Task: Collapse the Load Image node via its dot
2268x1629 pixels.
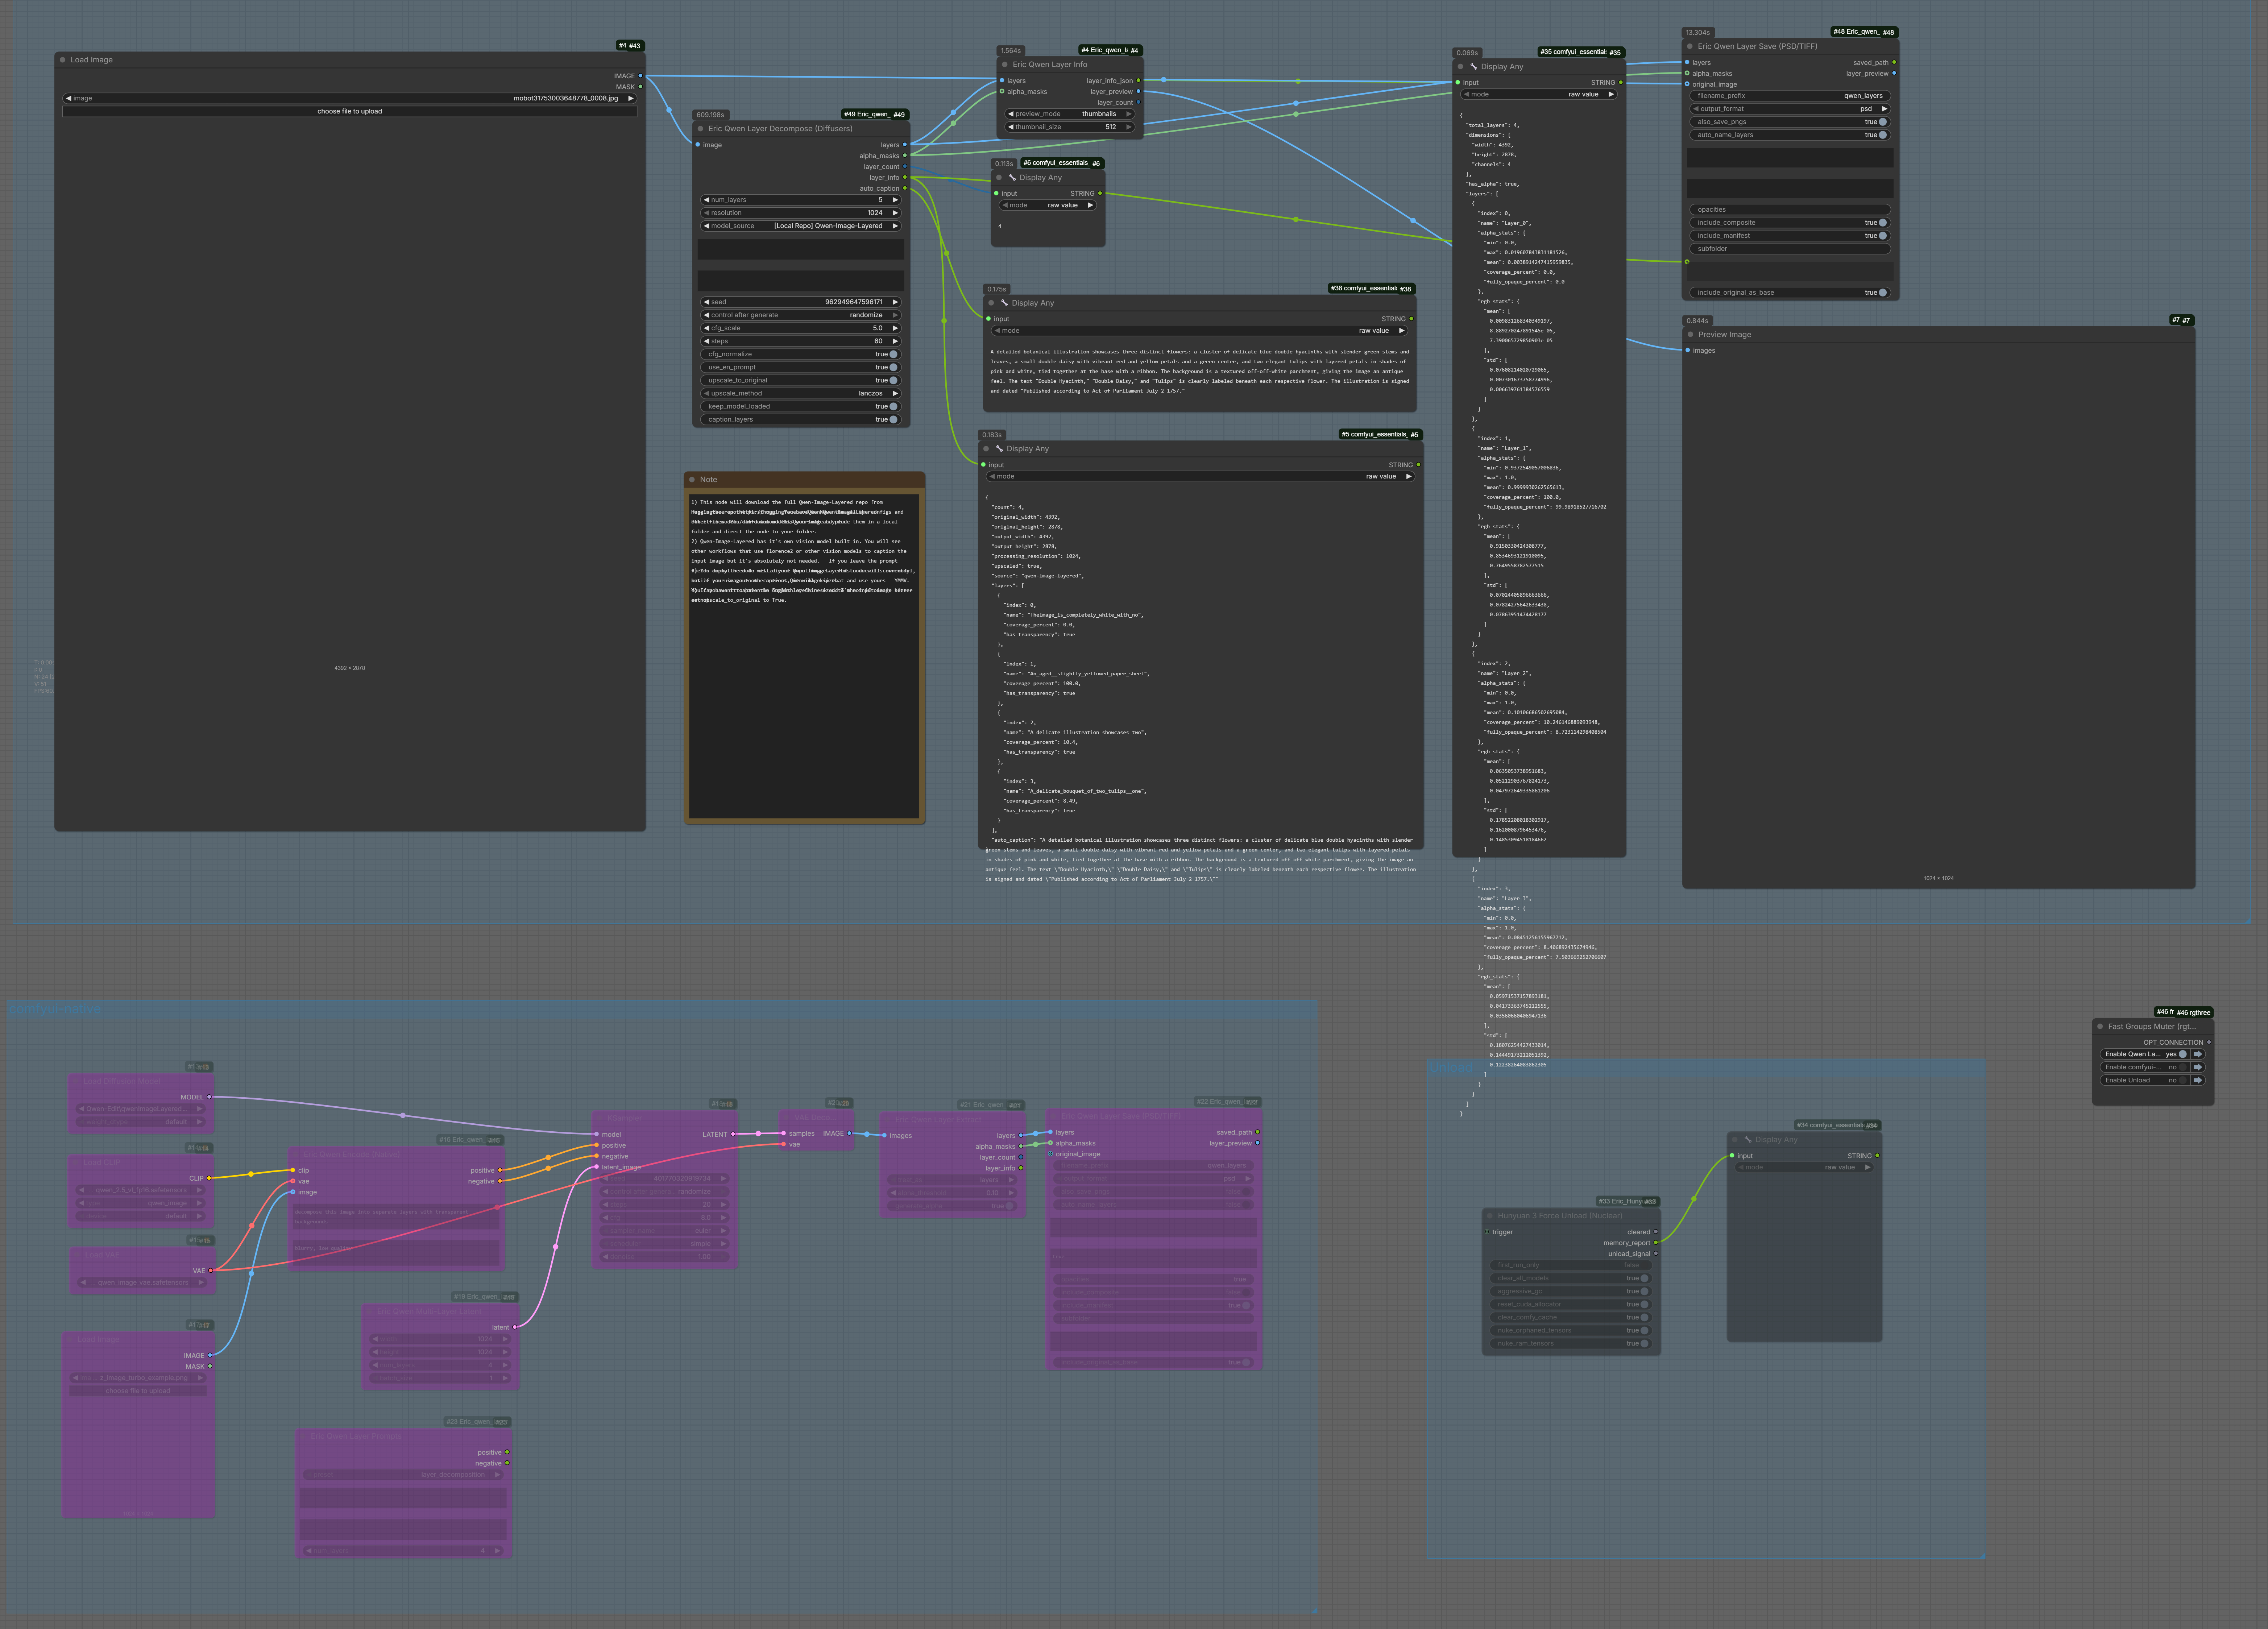Action: [62, 60]
